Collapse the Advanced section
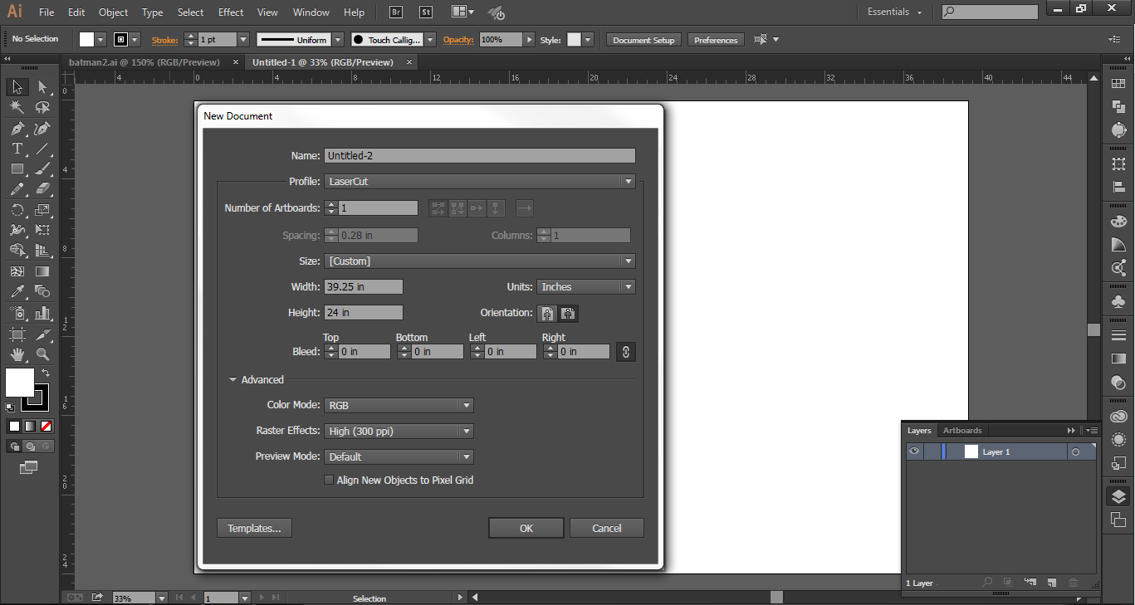 click(x=233, y=379)
